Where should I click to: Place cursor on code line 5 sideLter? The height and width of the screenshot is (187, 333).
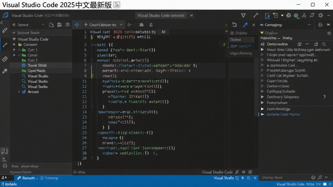[107, 55]
